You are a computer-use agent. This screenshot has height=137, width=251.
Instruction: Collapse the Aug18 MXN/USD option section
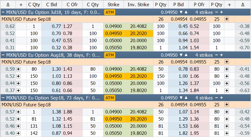(x=3, y=55)
